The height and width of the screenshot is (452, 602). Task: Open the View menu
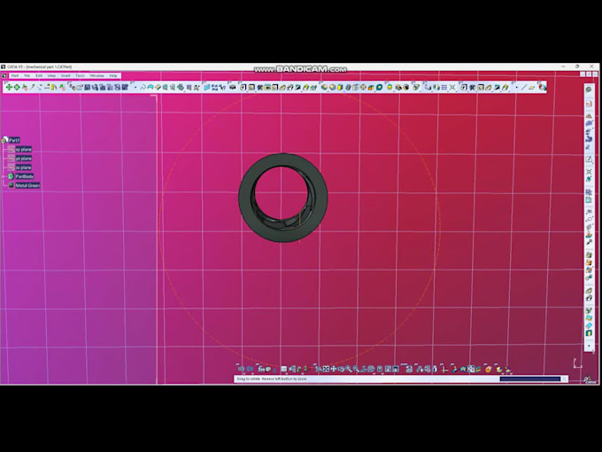[x=51, y=75]
